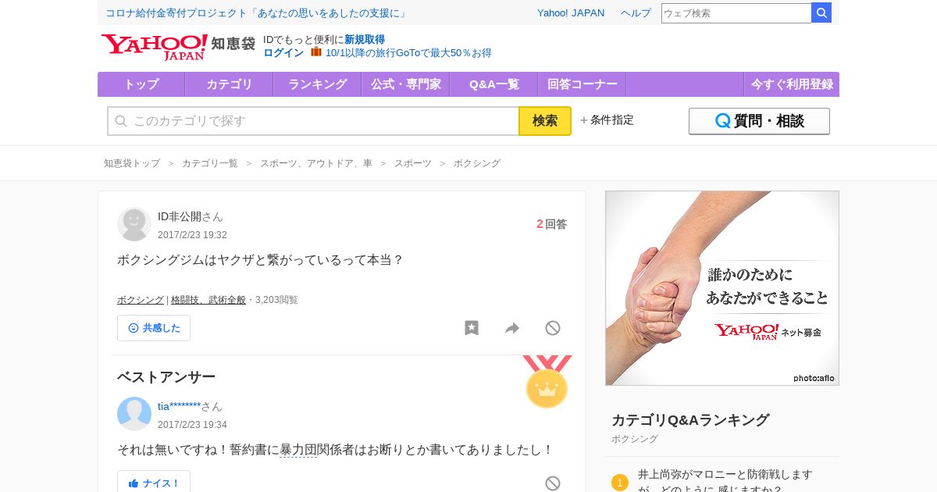Click the rank 1 badge in Q&A ranking
The image size is (937, 492).
point(620,483)
